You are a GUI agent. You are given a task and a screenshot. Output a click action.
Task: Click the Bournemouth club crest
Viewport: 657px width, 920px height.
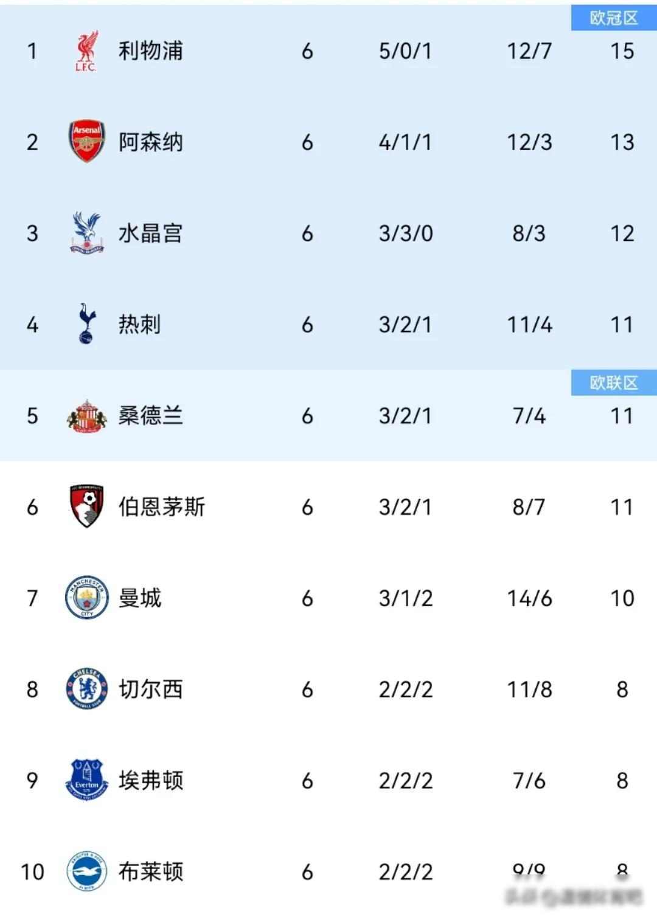[86, 506]
